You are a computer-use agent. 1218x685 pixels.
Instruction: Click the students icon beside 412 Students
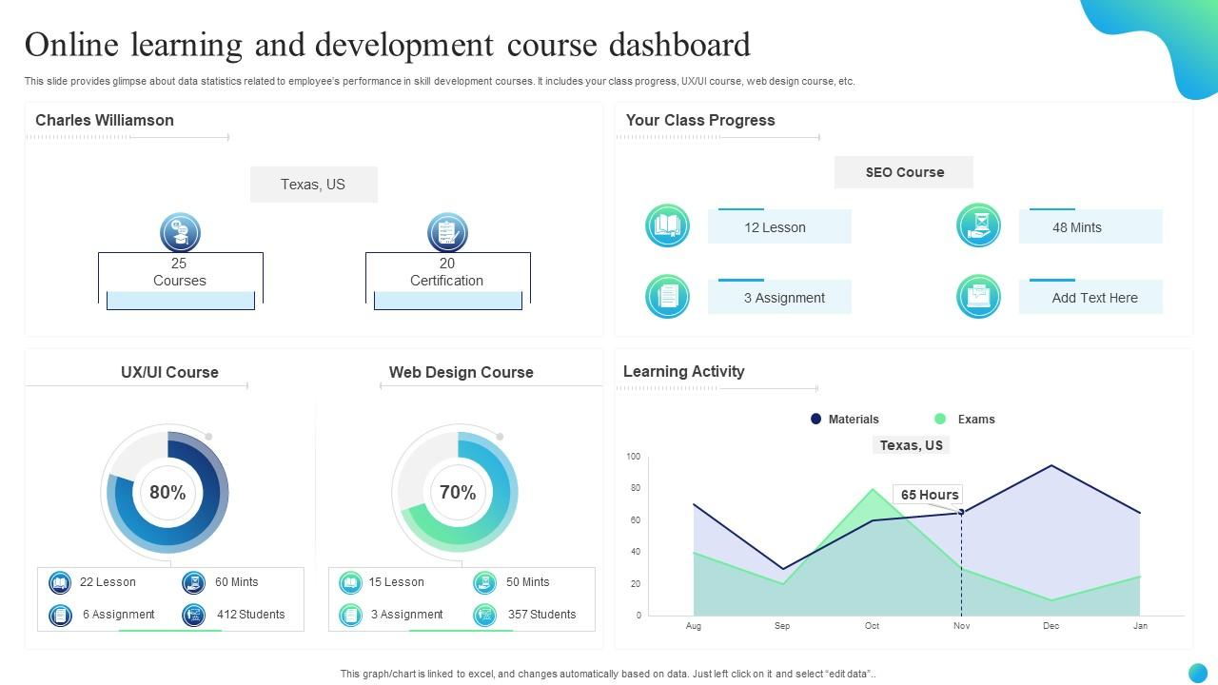tap(194, 615)
